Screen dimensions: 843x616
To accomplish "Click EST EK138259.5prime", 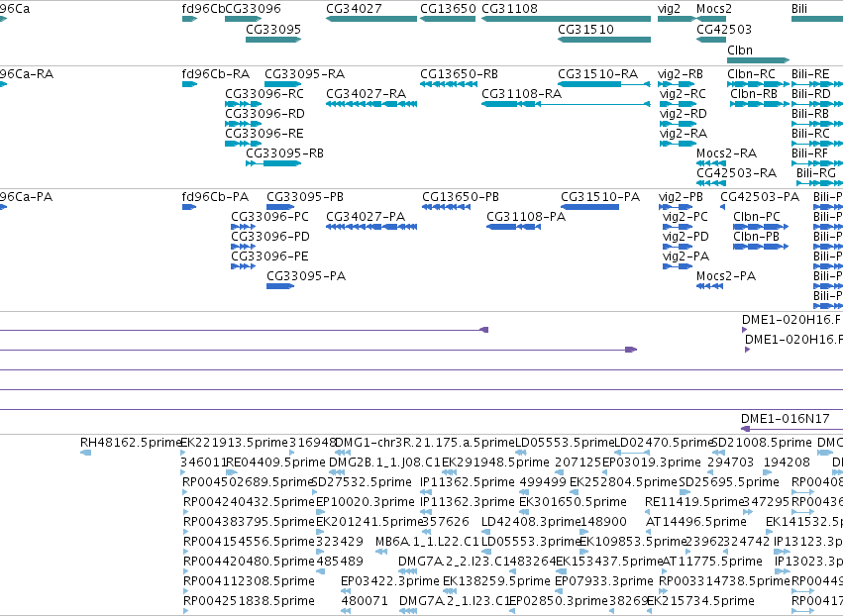I will (449, 590).
